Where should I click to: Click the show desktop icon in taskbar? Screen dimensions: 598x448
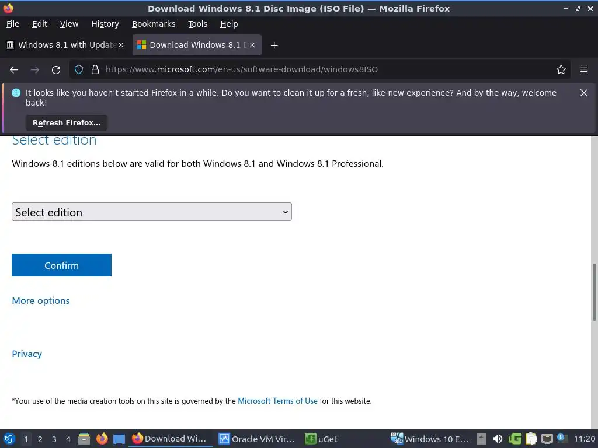coord(119,439)
